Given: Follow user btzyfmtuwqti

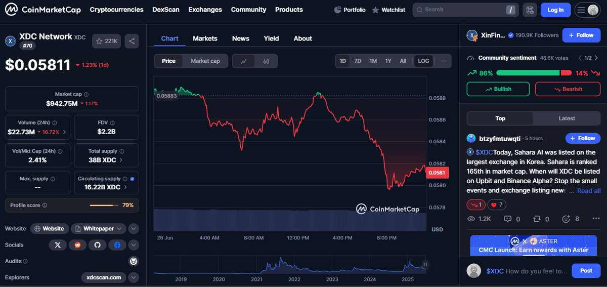Looking at the screenshot, I should (x=583, y=138).
